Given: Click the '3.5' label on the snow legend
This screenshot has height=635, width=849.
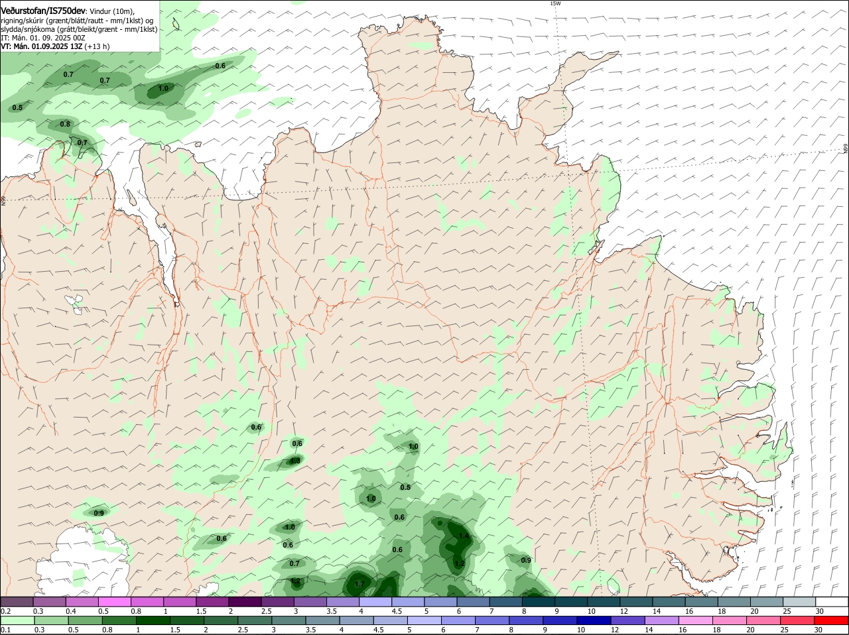Looking at the screenshot, I should [332, 610].
